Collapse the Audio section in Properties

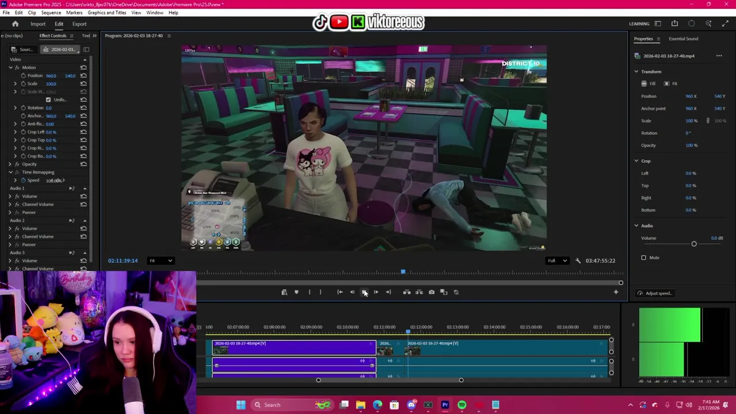[x=637, y=225]
